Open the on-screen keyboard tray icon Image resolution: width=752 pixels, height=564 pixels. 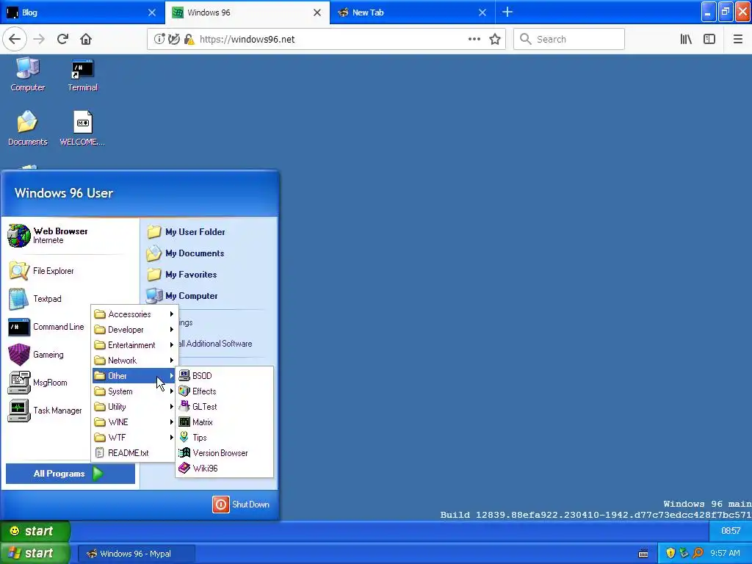click(643, 554)
